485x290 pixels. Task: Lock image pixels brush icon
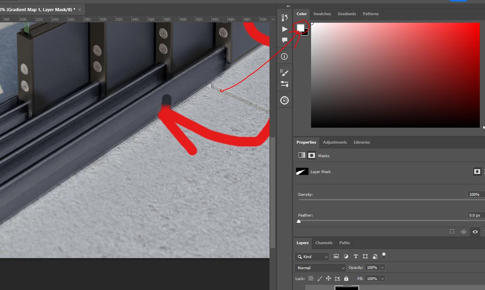(319, 278)
